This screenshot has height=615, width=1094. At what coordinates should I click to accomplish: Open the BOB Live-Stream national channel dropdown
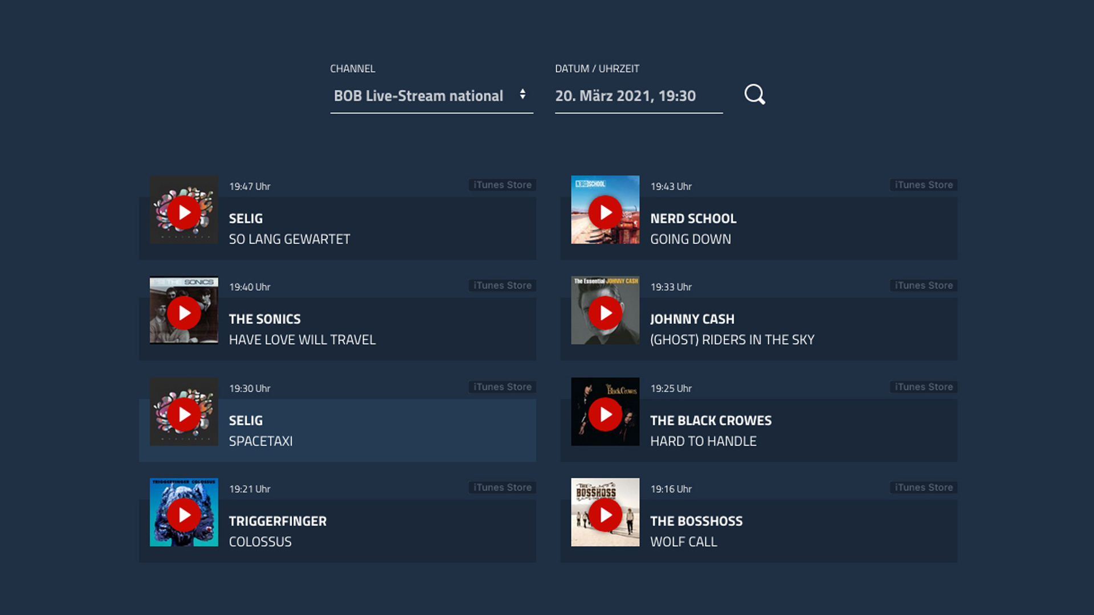click(x=431, y=96)
